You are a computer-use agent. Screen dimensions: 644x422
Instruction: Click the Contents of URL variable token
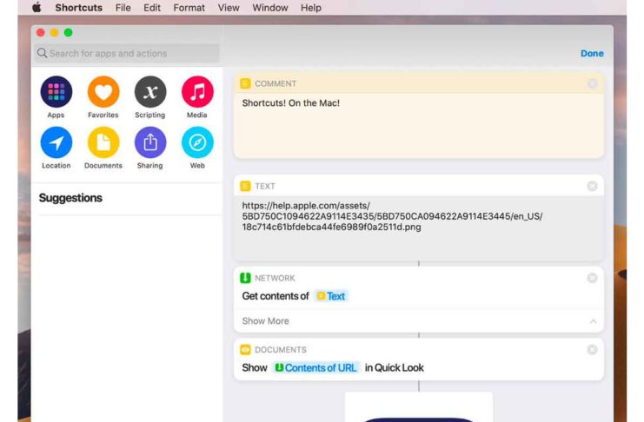tap(315, 368)
